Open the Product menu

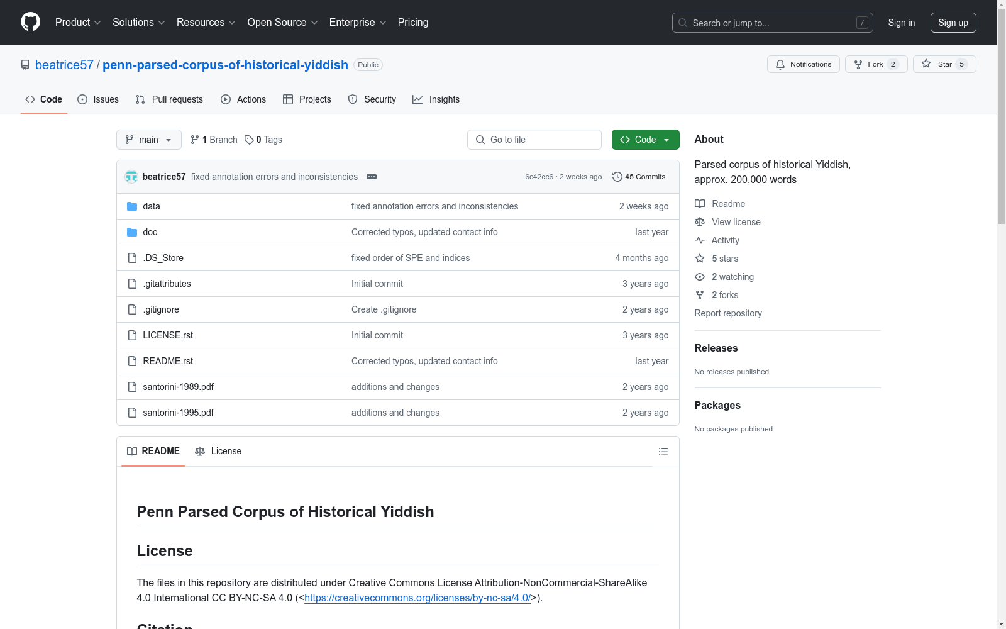coord(78,23)
